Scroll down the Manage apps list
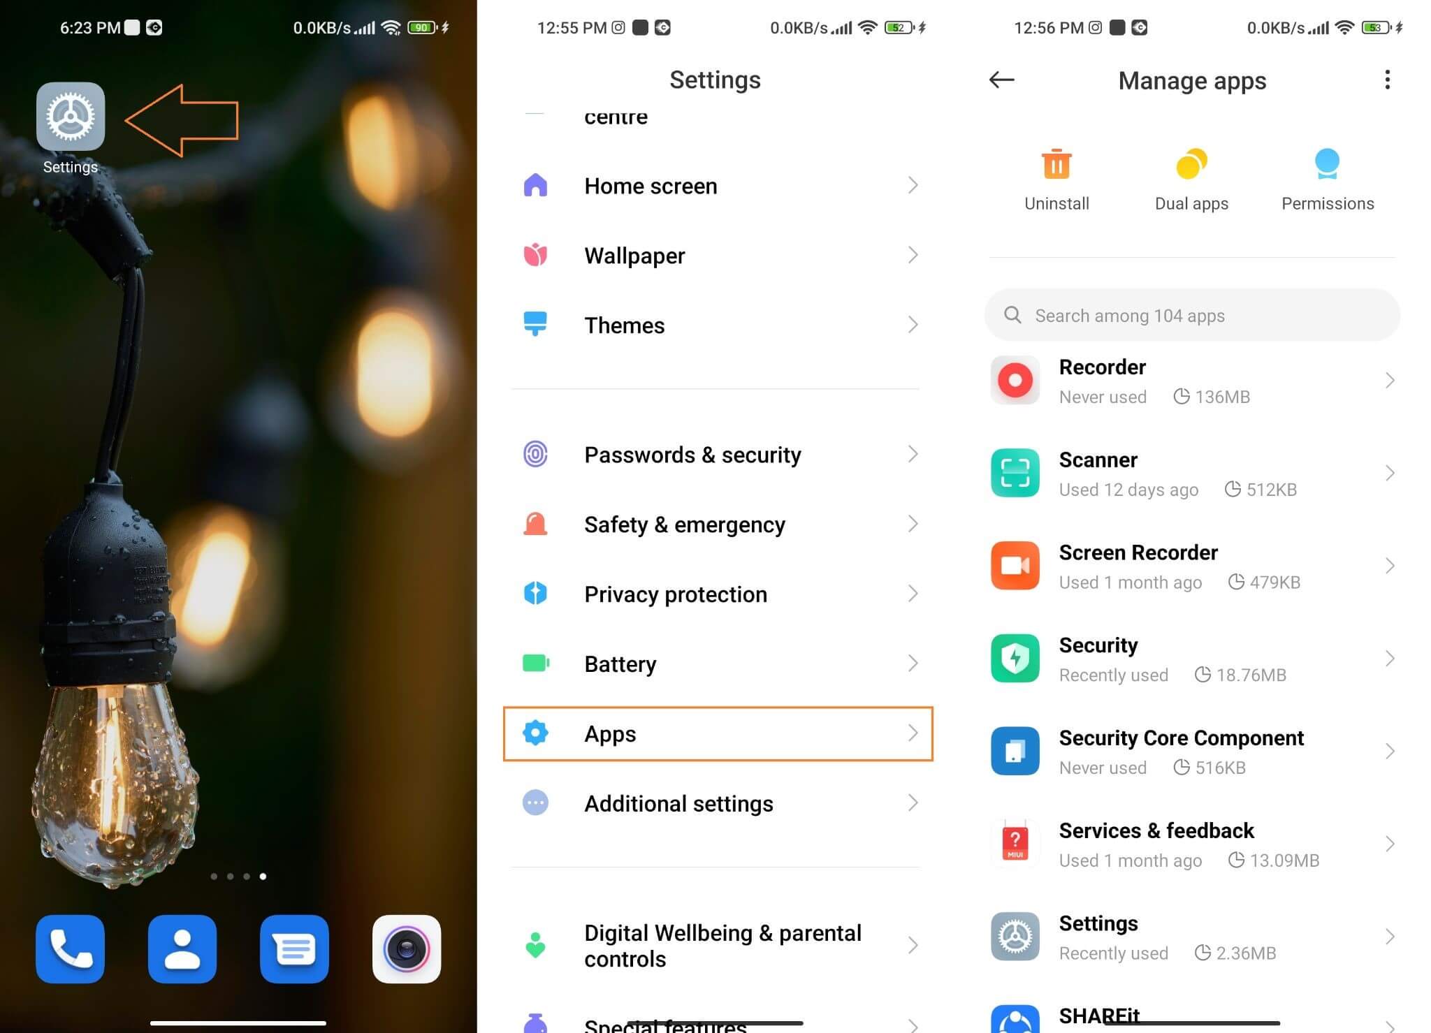The image size is (1431, 1033). tap(1192, 666)
